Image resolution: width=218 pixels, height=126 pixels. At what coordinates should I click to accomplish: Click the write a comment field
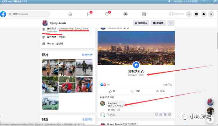[129, 115]
